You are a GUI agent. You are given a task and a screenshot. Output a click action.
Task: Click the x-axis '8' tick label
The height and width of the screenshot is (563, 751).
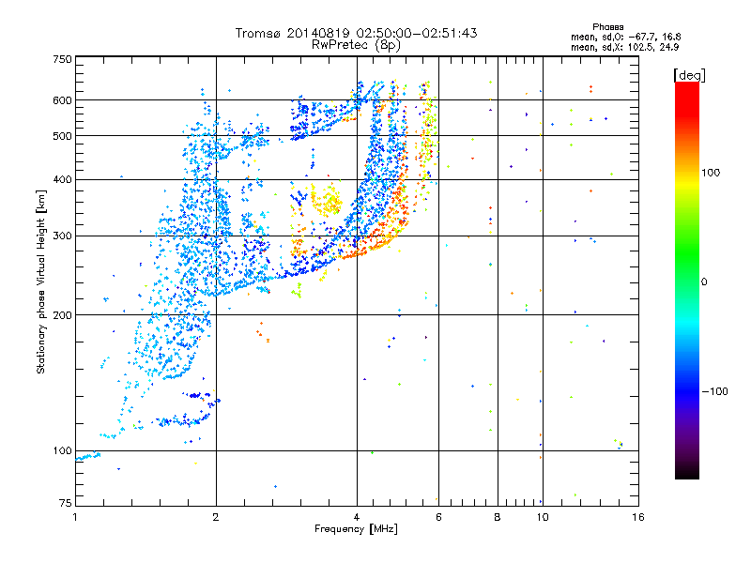click(x=498, y=517)
